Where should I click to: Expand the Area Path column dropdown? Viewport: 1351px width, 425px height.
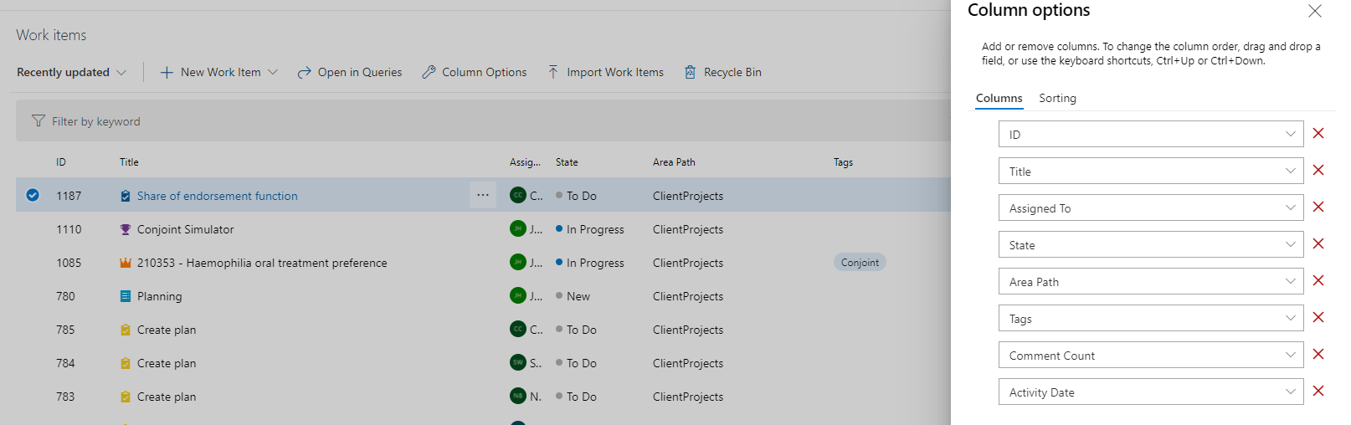pyautogui.click(x=1290, y=281)
